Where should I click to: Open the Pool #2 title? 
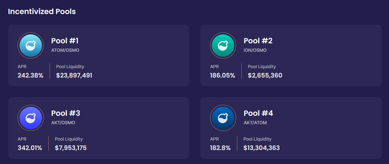258,41
